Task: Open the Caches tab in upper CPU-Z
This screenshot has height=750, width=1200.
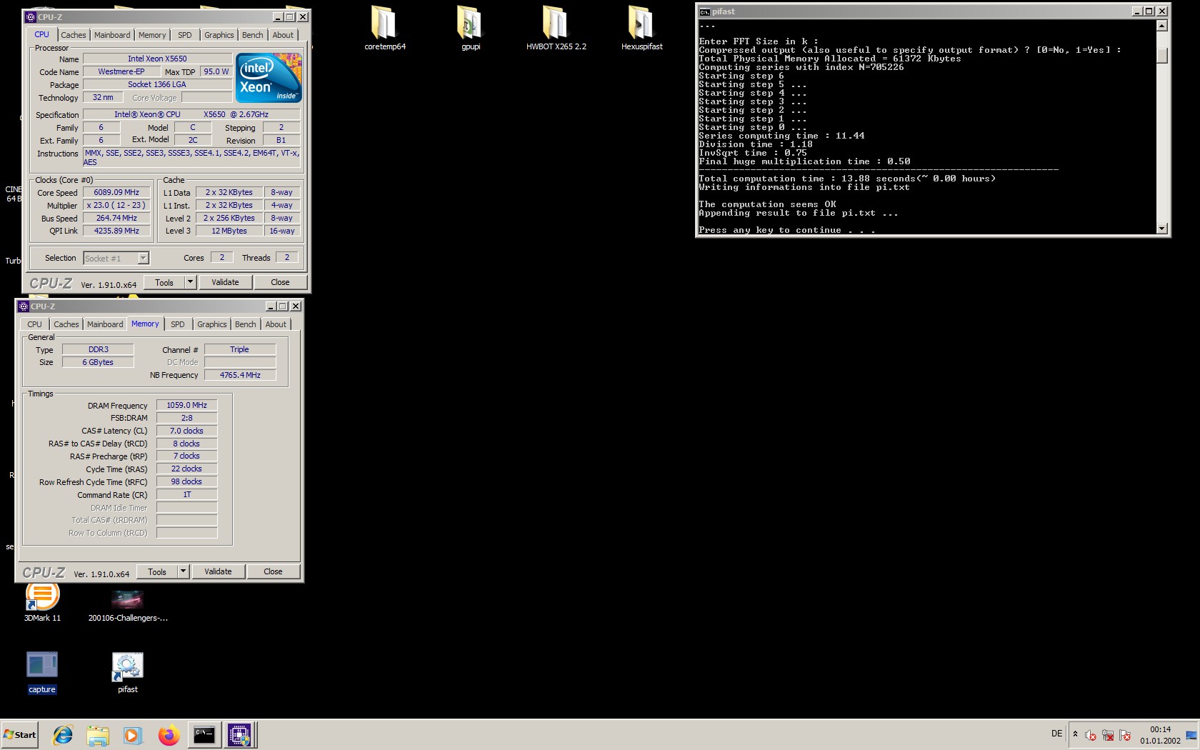Action: pyautogui.click(x=73, y=35)
